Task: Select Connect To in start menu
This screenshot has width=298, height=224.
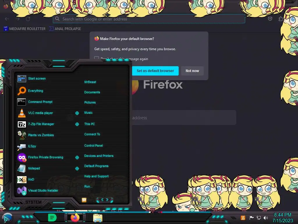Action: 92,134
